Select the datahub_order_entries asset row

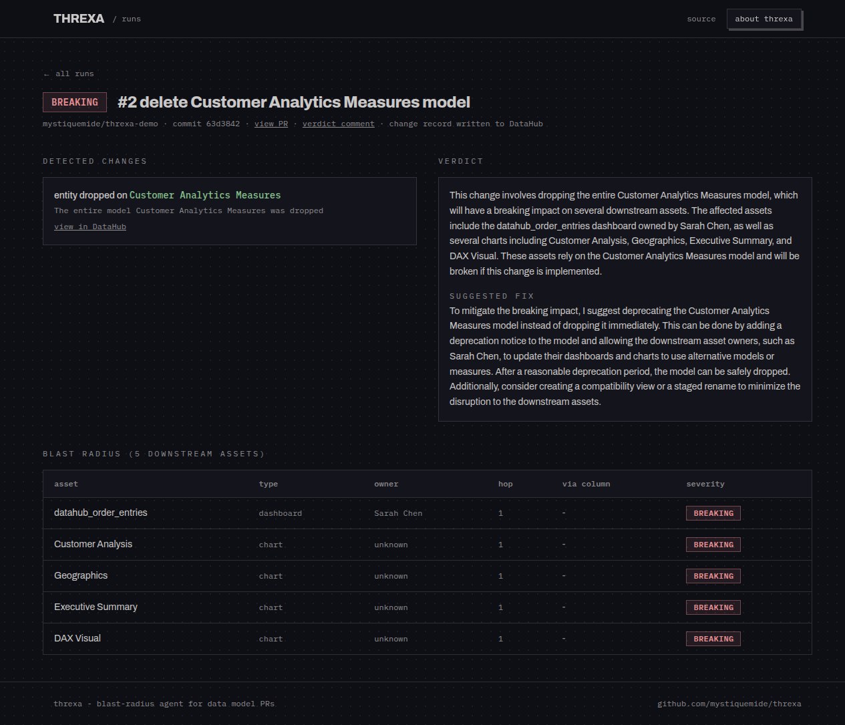point(428,513)
